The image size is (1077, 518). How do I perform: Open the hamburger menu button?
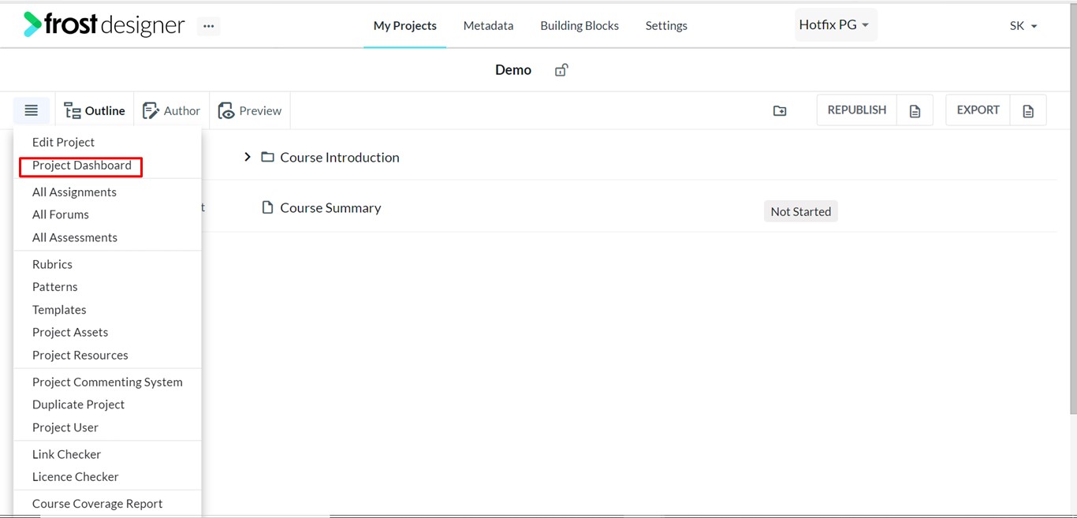(x=32, y=110)
